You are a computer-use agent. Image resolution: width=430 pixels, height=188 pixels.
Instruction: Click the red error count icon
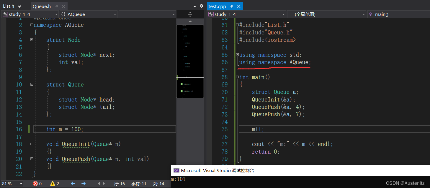click(x=35, y=184)
